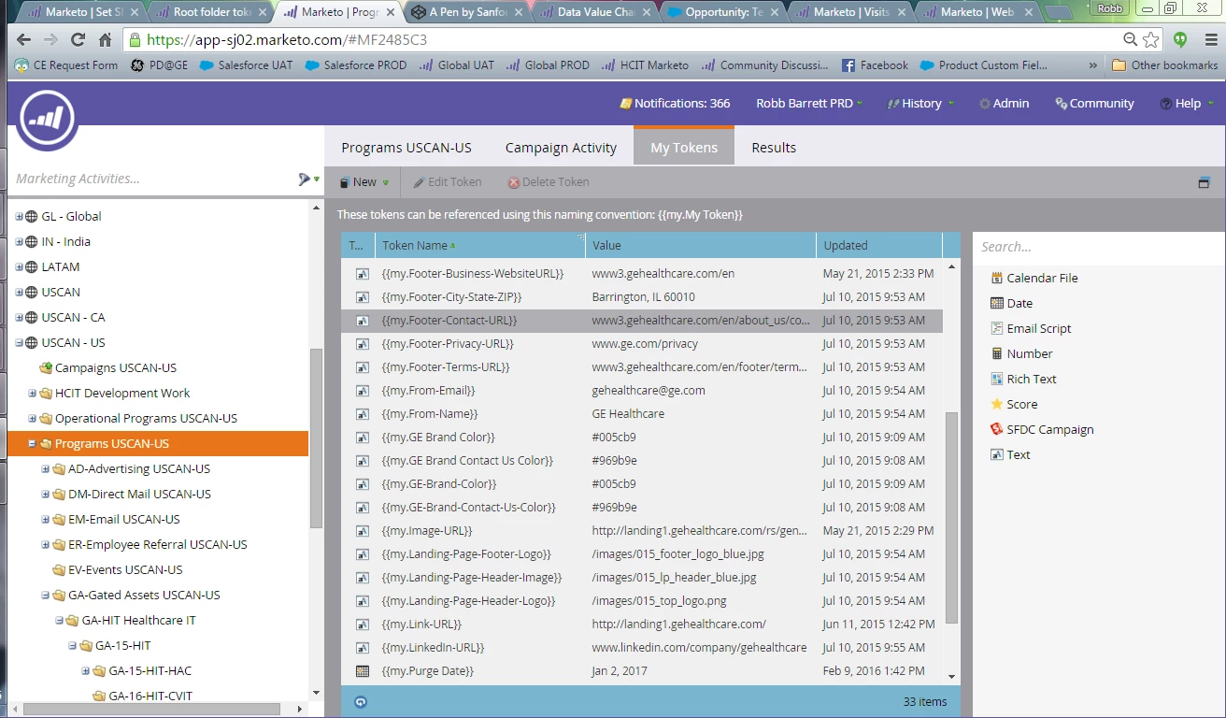Image resolution: width=1226 pixels, height=718 pixels.
Task: Sort by Updated column header
Action: 878,245
